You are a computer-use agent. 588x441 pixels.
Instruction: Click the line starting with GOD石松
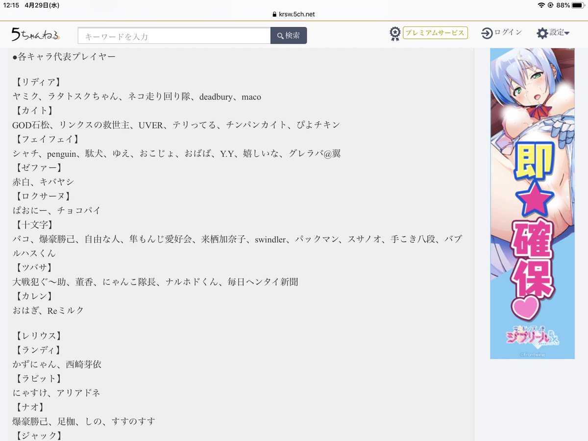[x=176, y=125]
